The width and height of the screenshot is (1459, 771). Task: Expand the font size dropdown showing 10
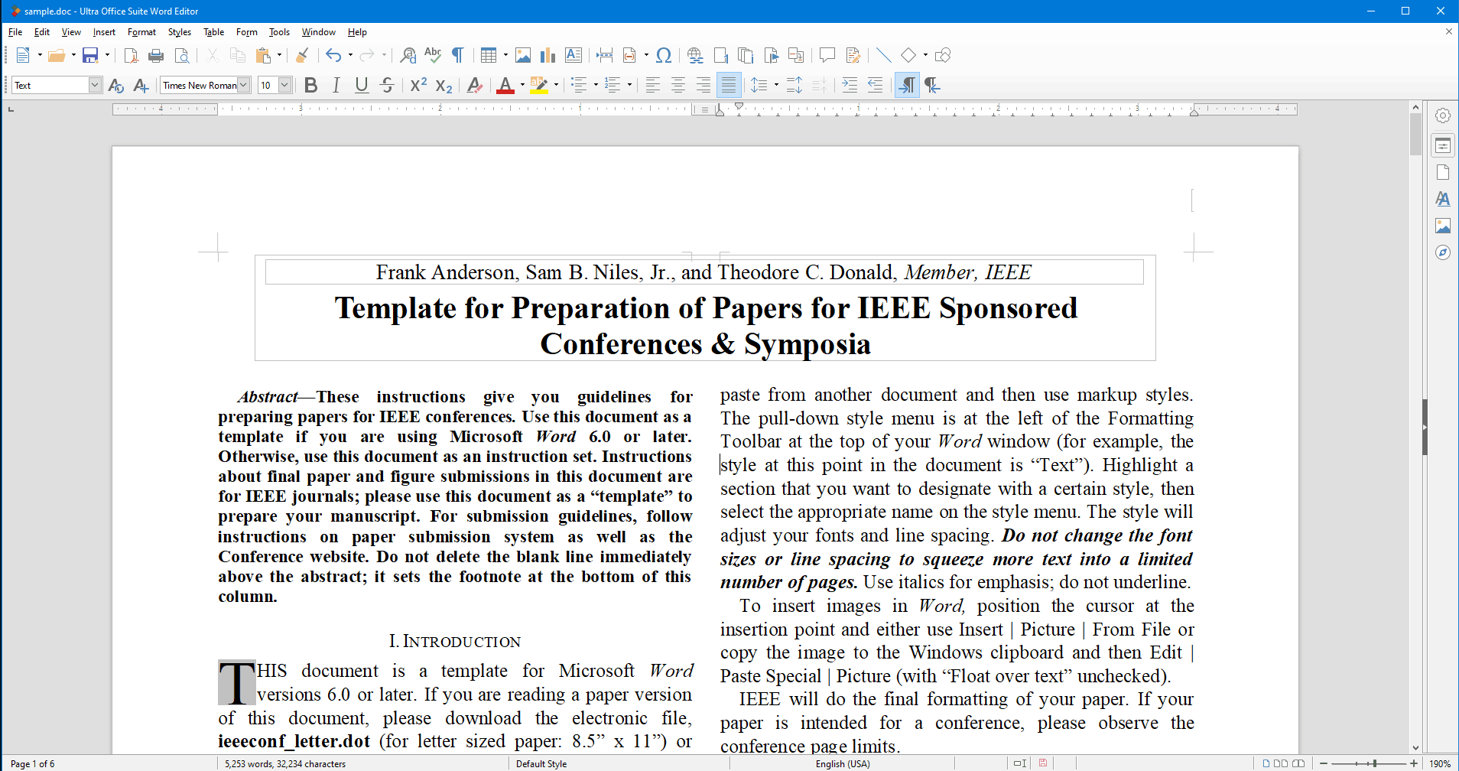coord(284,85)
